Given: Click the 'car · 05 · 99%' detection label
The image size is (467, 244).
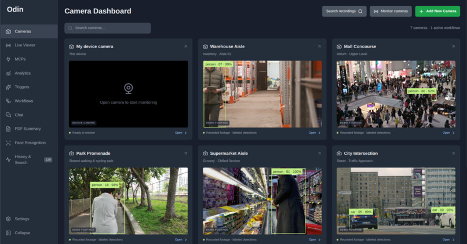Looking at the screenshot, I should click(361, 212).
